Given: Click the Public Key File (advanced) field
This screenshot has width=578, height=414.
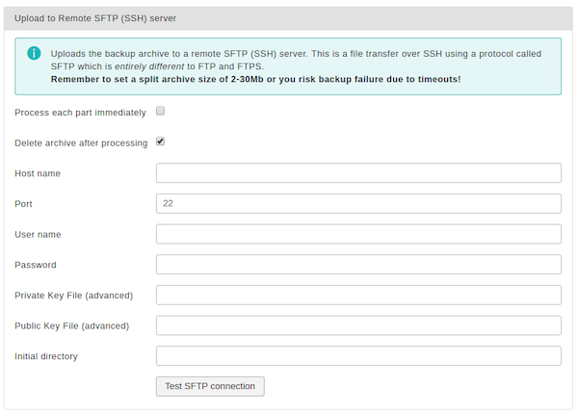Looking at the screenshot, I should pos(358,325).
